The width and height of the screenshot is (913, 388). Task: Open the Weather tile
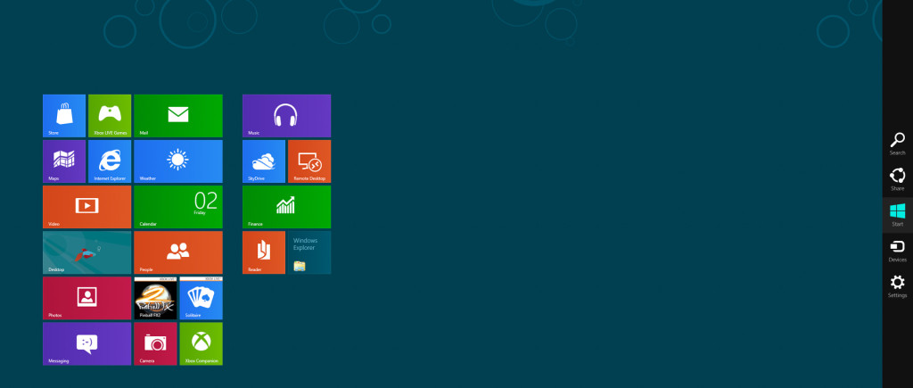178,161
